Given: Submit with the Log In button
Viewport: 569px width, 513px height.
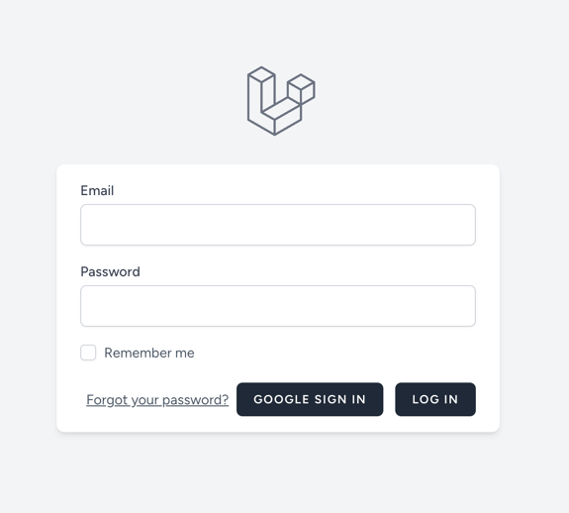Looking at the screenshot, I should pyautogui.click(x=435, y=399).
